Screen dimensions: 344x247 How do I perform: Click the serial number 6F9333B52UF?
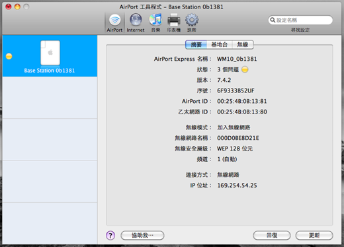236,90
